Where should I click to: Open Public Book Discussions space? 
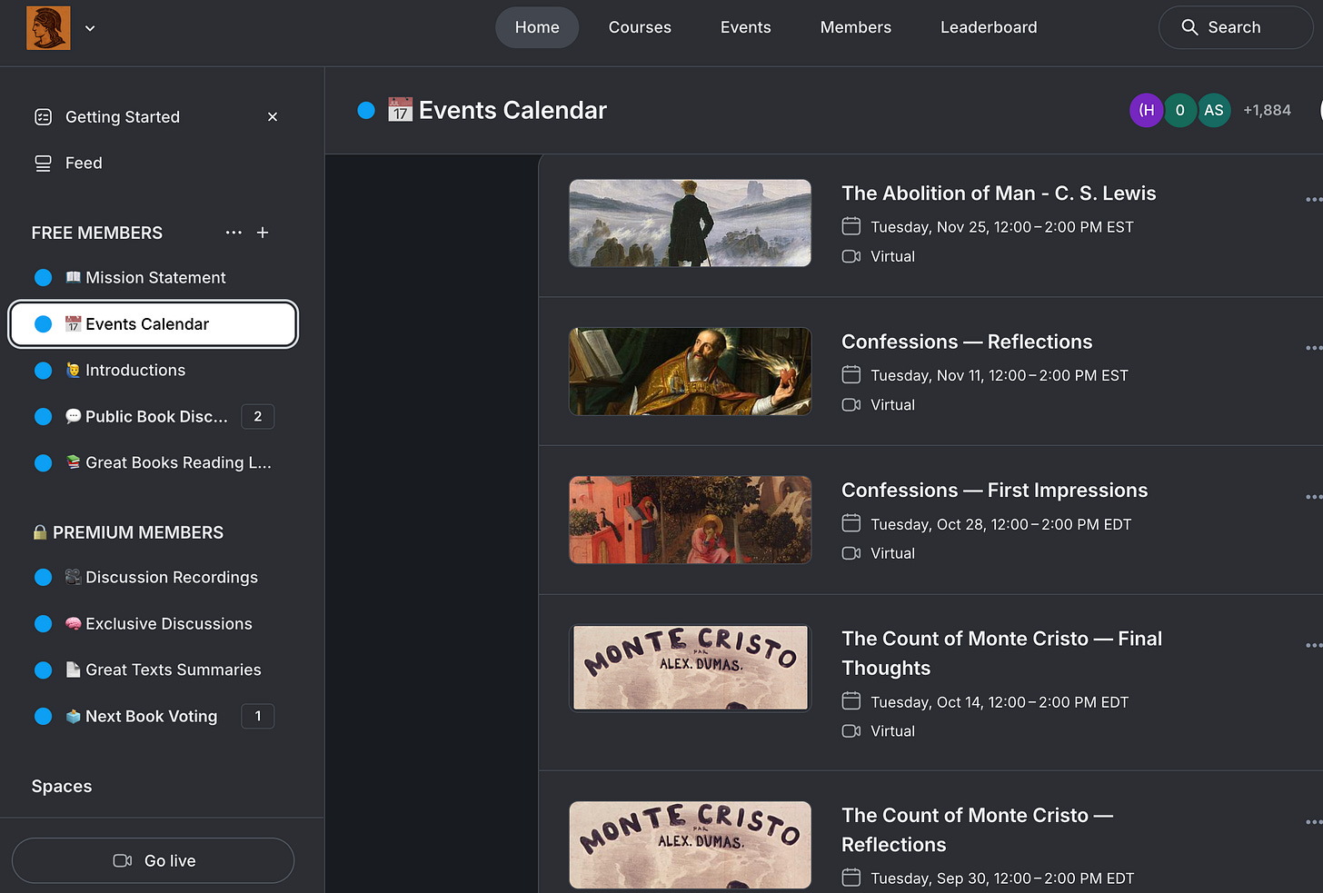click(x=153, y=417)
